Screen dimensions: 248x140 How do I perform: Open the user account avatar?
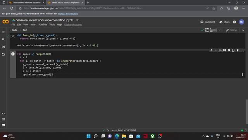(241, 22)
